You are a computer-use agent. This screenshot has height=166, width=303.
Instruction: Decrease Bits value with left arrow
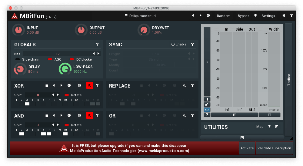click(94, 54)
